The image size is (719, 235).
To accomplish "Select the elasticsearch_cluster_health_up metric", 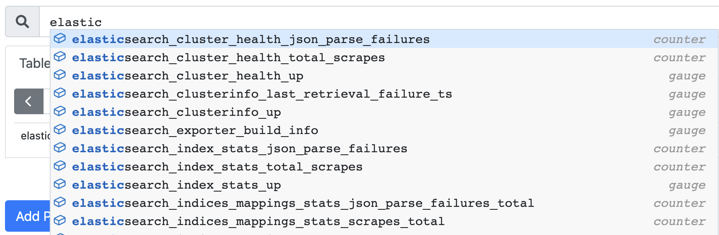I will click(x=384, y=76).
